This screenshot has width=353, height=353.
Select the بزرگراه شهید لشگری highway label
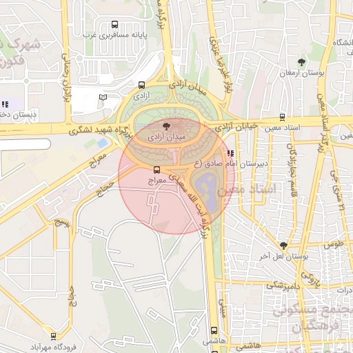click(x=101, y=130)
